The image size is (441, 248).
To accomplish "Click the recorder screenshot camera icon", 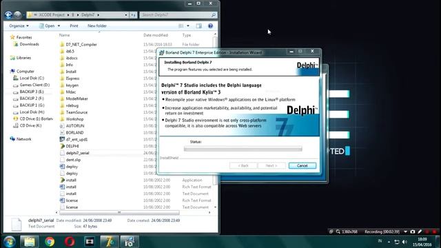I will click(x=413, y=231).
